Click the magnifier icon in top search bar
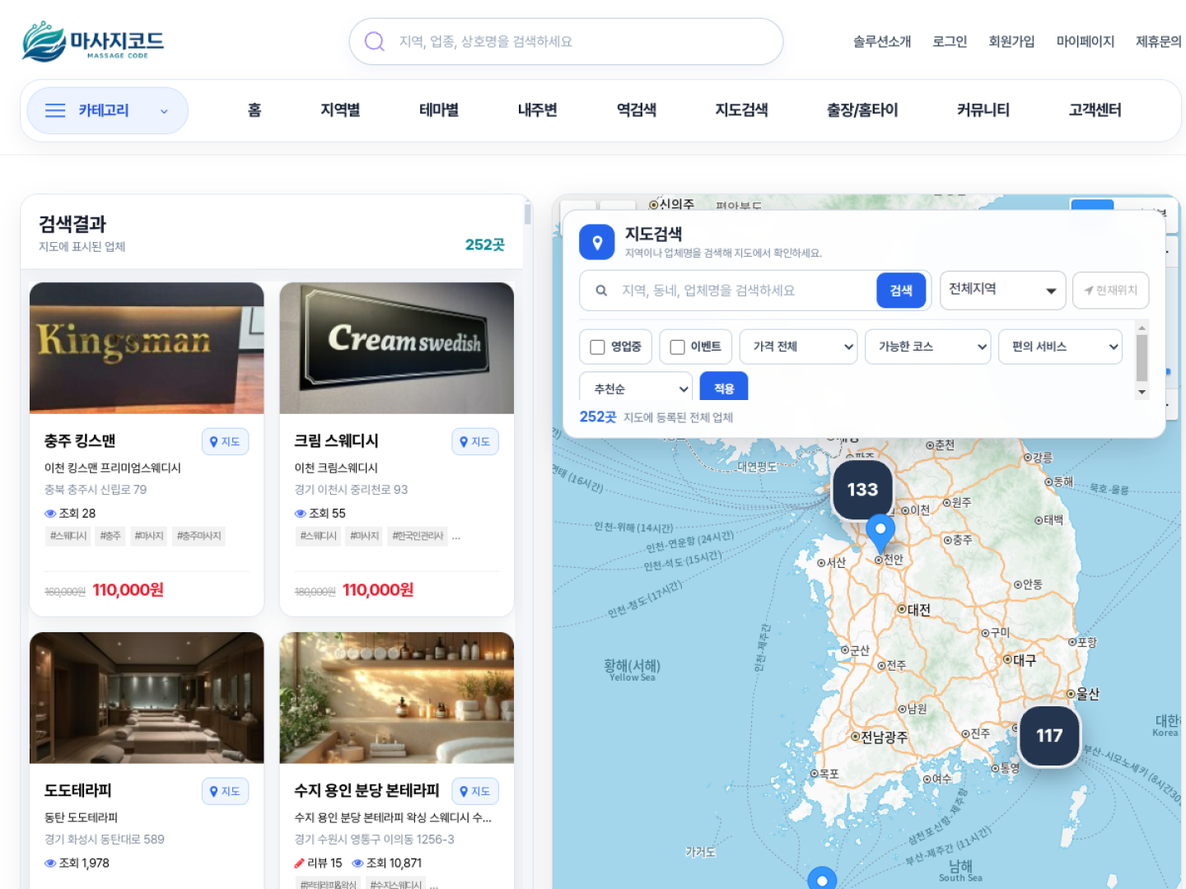1186x889 pixels. click(x=374, y=41)
